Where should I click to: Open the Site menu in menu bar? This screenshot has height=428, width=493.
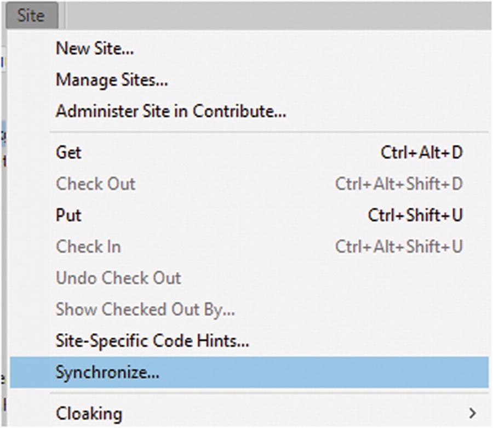click(31, 15)
